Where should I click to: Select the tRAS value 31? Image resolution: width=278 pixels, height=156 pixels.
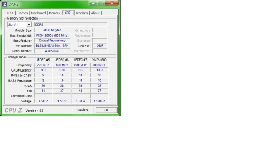pyautogui.click(x=81, y=86)
